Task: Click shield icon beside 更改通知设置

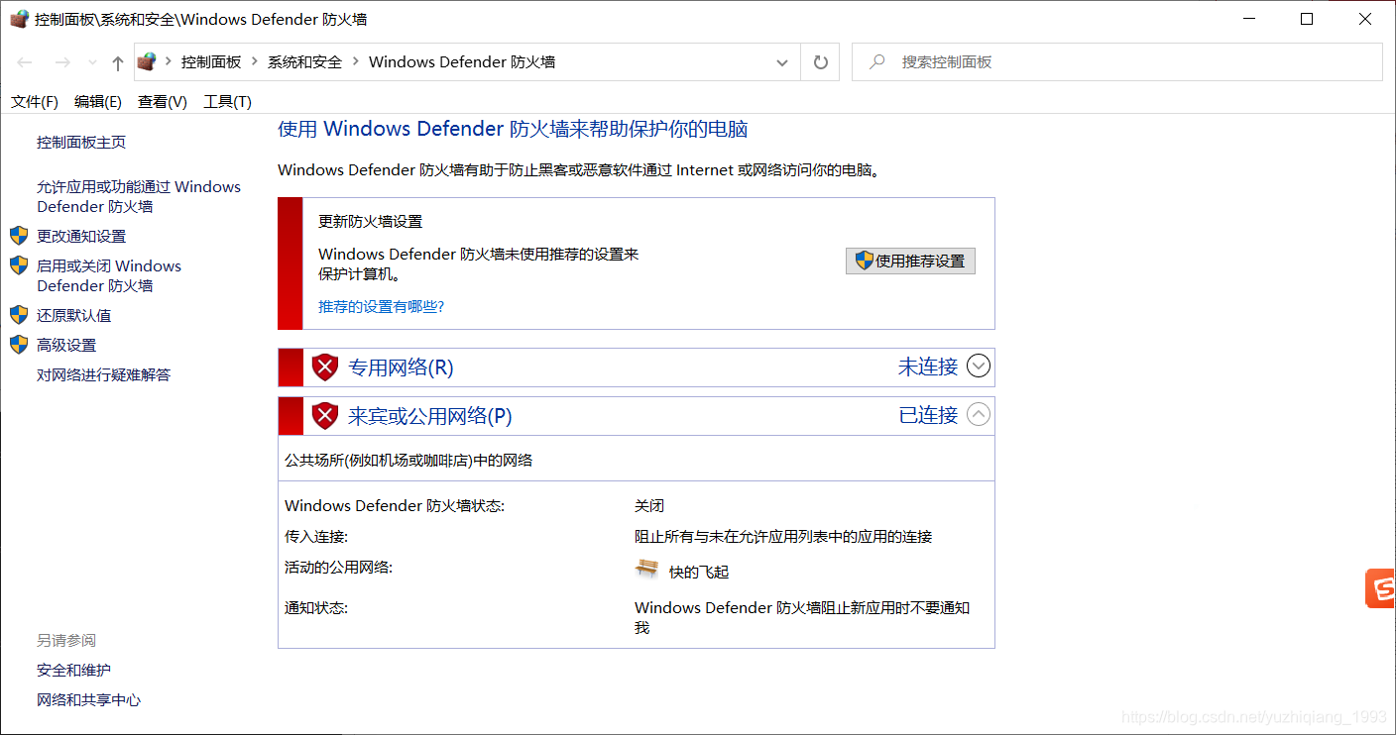Action: click(x=19, y=236)
